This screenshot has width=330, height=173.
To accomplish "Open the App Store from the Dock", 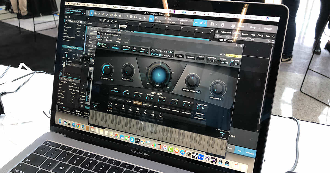I will tap(182, 152).
